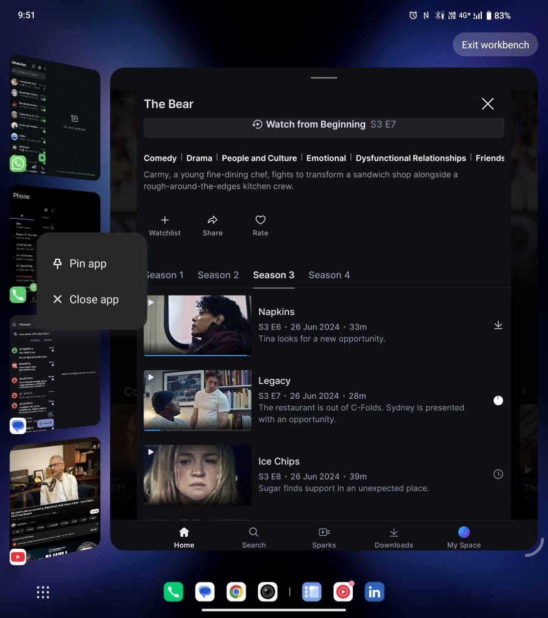Tap download progress icon for Legacy
548x618 pixels.
click(x=498, y=400)
